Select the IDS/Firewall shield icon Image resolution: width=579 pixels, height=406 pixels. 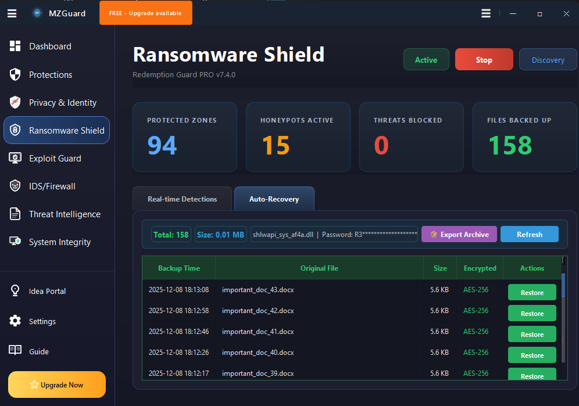[15, 186]
